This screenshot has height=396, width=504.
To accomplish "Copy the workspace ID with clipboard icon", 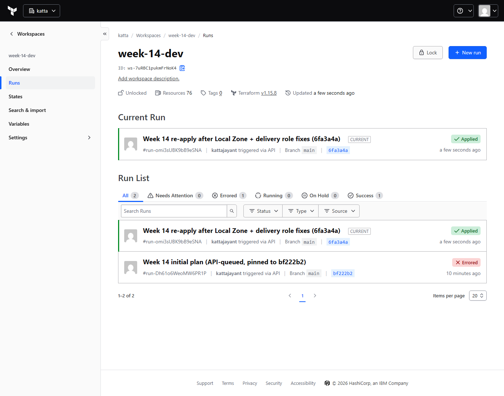I will point(183,68).
